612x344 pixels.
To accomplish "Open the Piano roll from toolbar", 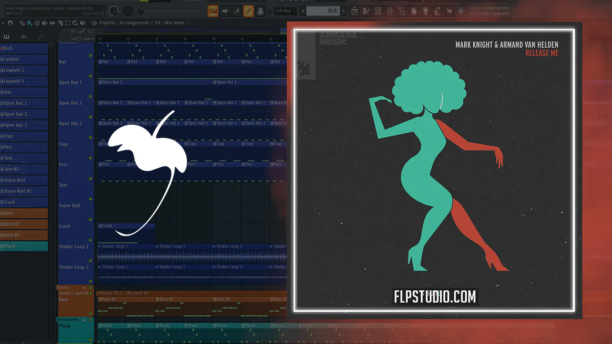I will (366, 11).
